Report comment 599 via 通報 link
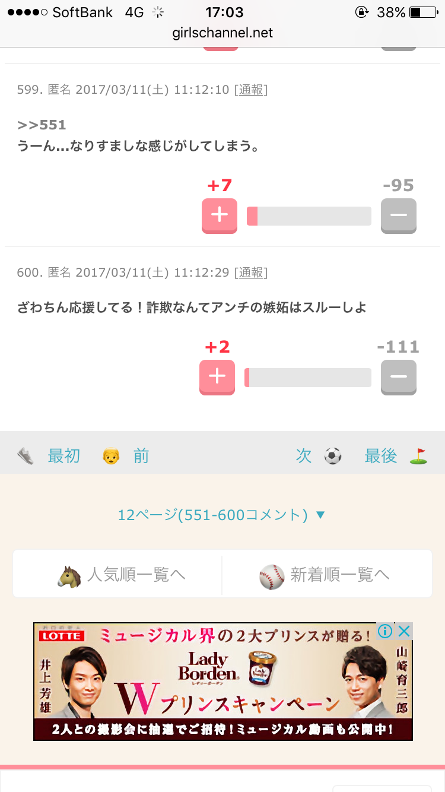This screenshot has width=445, height=792. 251,90
